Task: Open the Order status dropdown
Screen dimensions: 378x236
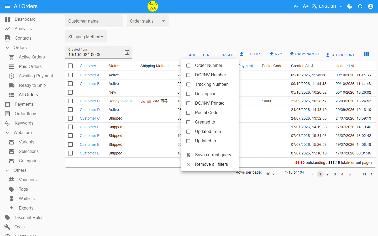Action: 148,21
